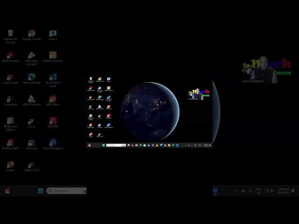Launch Visual Studio Code shortcut
The image size is (299, 224).
tap(53, 77)
